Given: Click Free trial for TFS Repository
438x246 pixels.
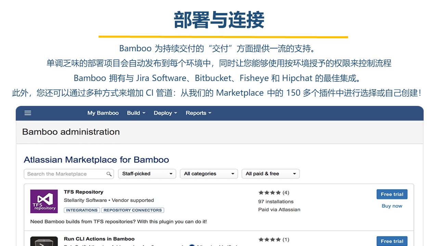Looking at the screenshot, I should (x=392, y=194).
